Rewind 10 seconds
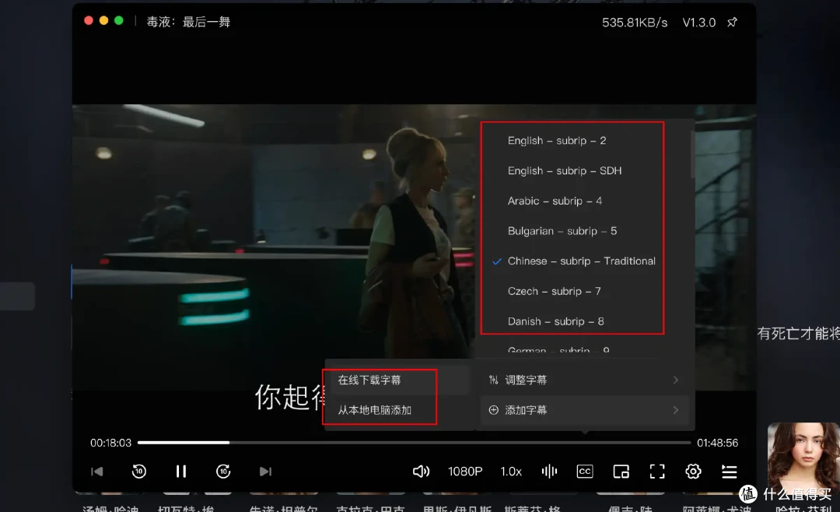The image size is (840, 512). (x=138, y=472)
